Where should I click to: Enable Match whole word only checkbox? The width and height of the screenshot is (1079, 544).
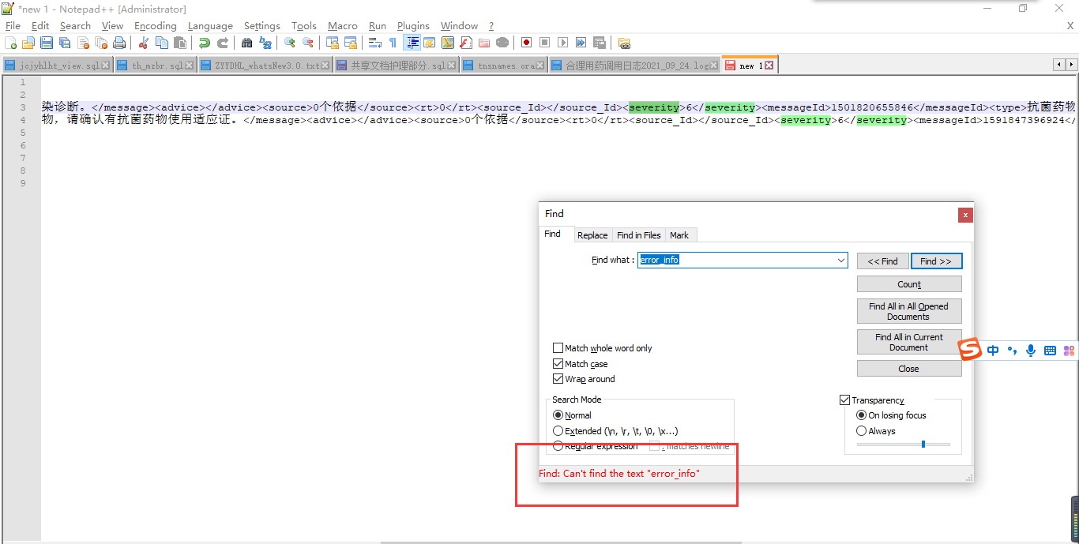click(x=558, y=348)
